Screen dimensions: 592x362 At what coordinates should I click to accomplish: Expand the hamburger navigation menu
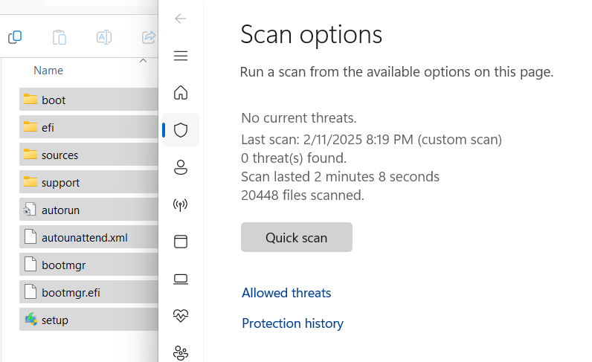click(x=181, y=56)
